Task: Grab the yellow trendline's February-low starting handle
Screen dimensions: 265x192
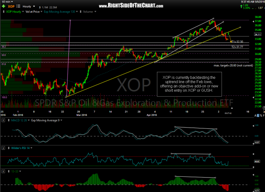Action: [66, 97]
